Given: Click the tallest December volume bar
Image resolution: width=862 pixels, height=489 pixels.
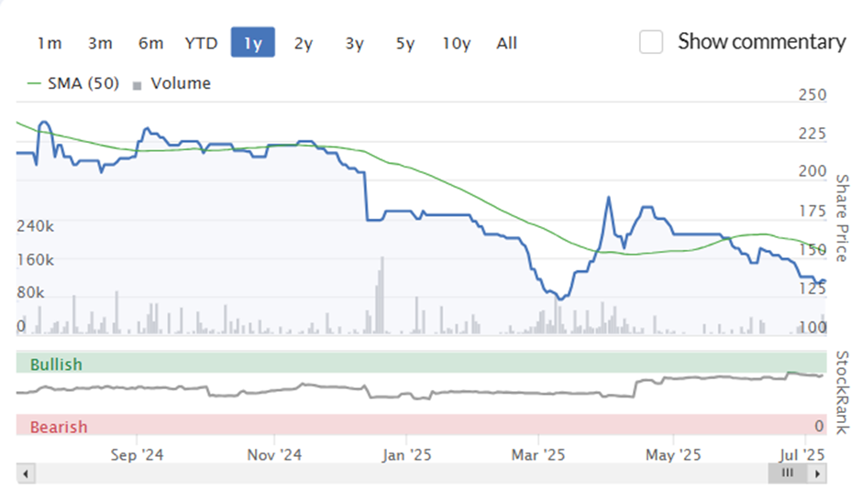Looking at the screenshot, I should click(382, 295).
